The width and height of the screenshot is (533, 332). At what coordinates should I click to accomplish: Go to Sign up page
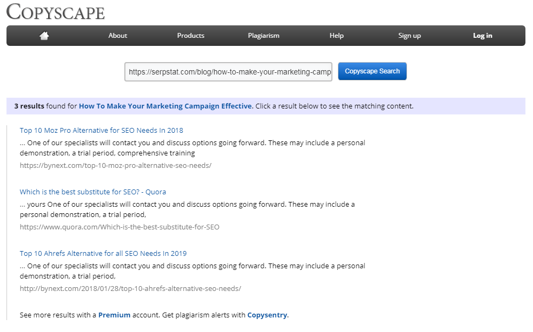(410, 36)
